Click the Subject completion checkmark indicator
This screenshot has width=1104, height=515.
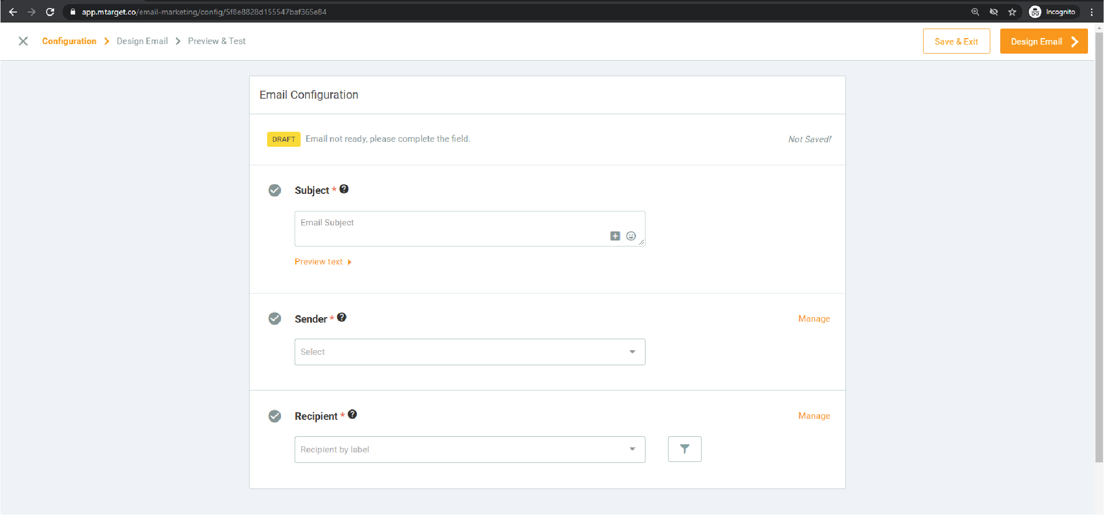(275, 190)
